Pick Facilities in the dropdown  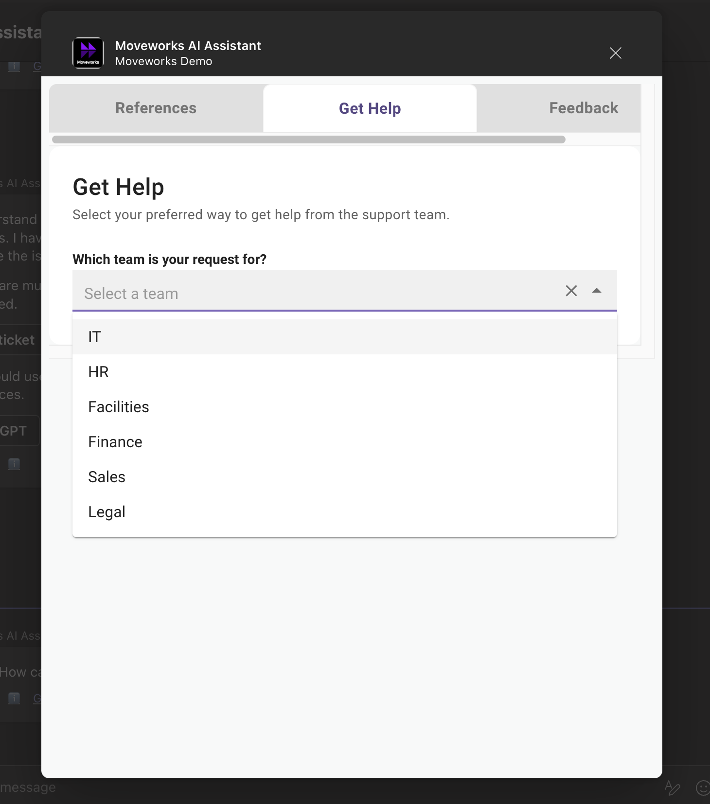pyautogui.click(x=345, y=407)
